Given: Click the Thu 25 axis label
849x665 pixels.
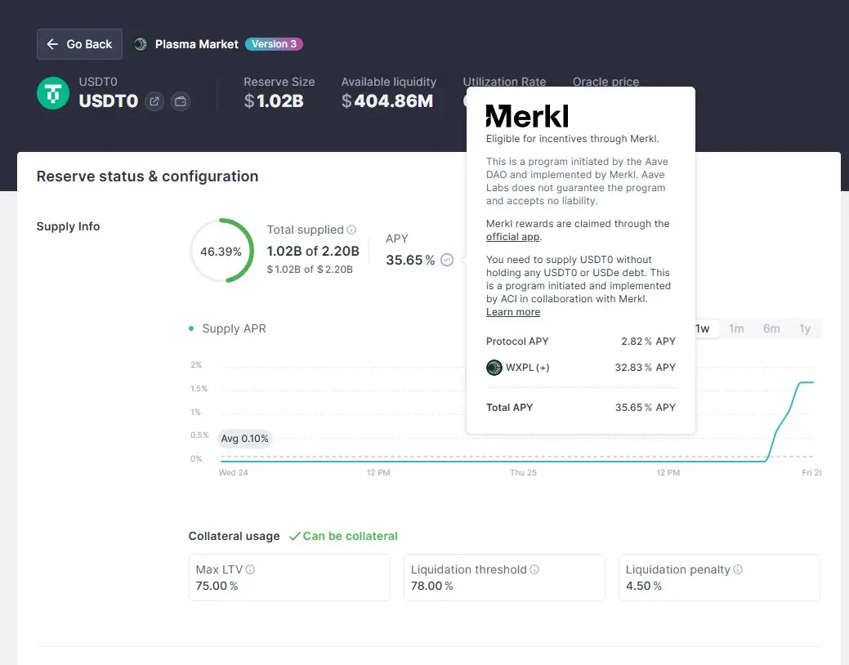Looking at the screenshot, I should pyautogui.click(x=523, y=473).
